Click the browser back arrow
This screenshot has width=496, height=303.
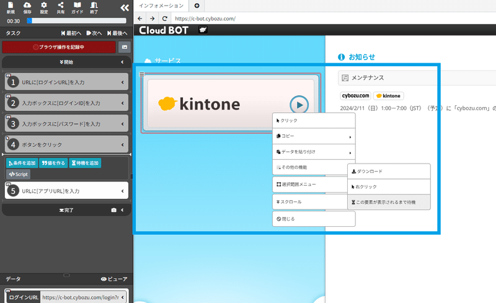click(140, 19)
